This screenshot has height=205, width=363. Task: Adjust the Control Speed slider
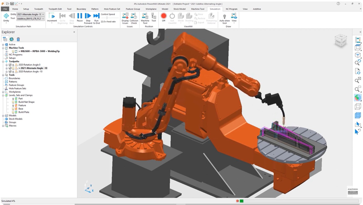(x=108, y=18)
